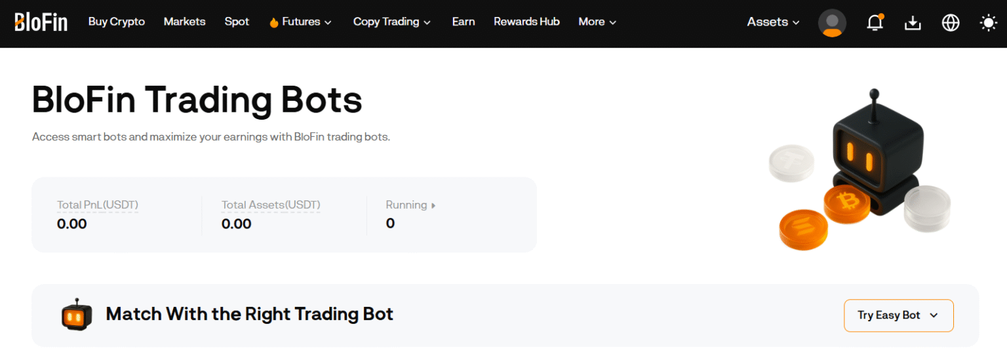Click the BloFin logo
The image size is (1007, 356).
41,22
